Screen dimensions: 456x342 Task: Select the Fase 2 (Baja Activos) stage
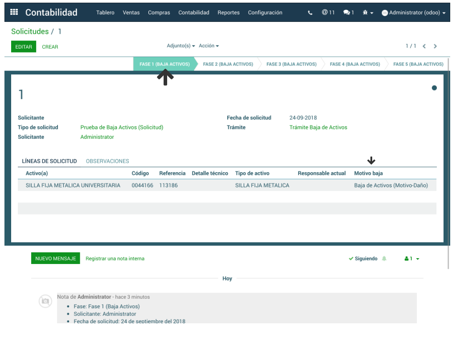click(x=228, y=64)
